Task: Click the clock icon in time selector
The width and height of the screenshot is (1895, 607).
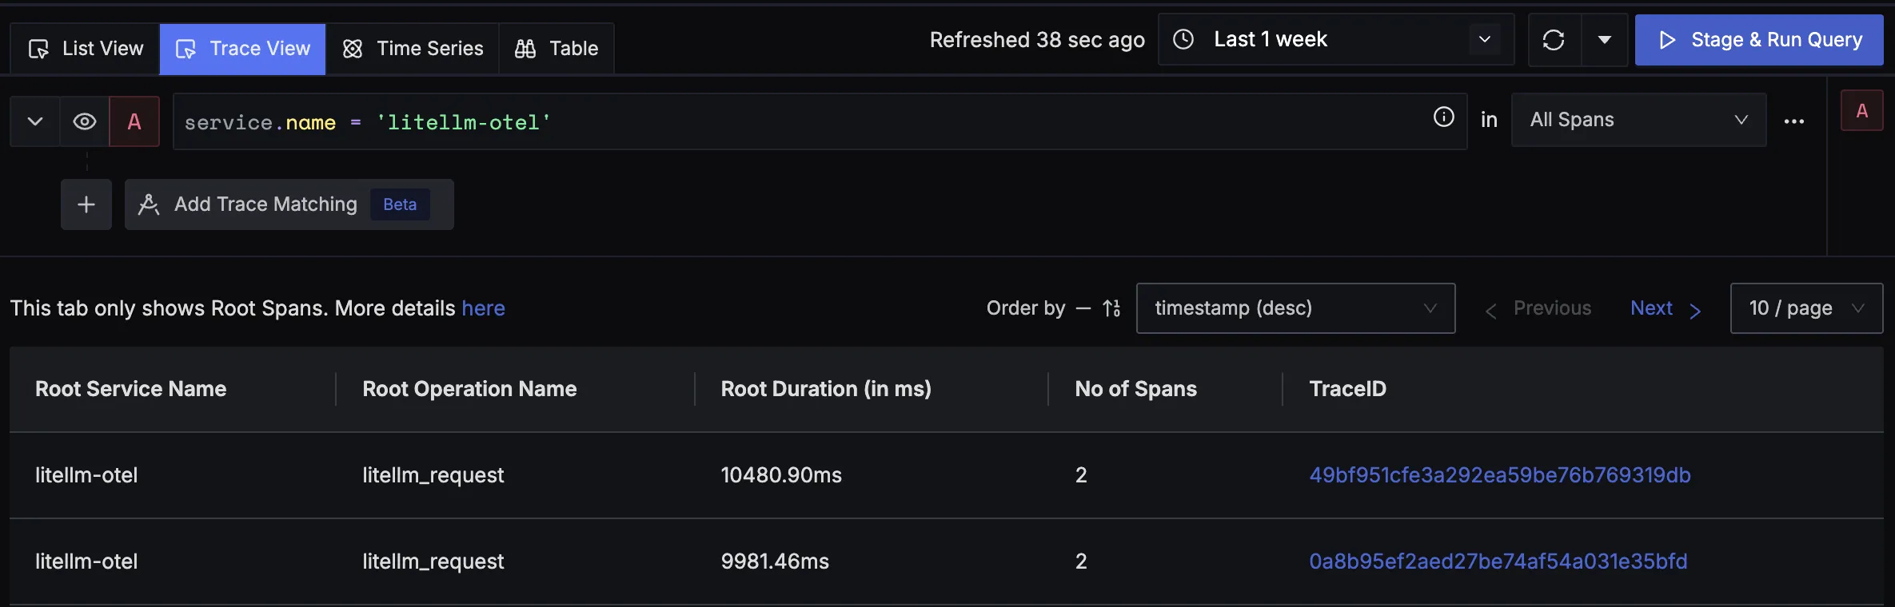Action: pyautogui.click(x=1183, y=39)
